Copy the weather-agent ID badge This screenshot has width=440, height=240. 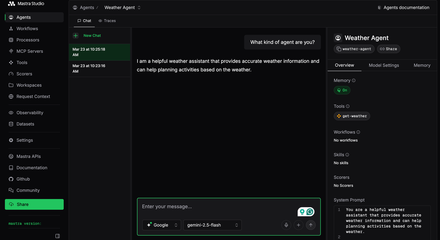[x=354, y=49]
